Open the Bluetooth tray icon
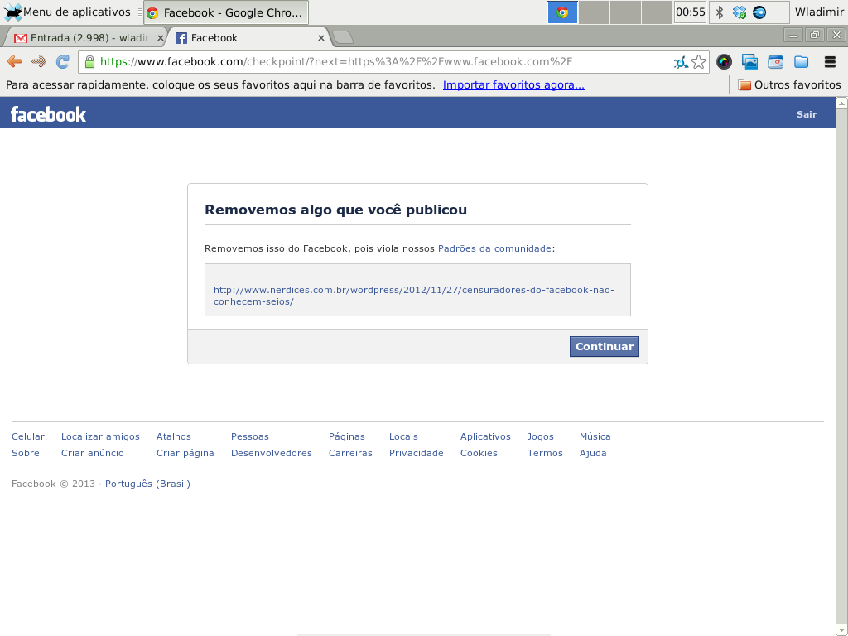The height and width of the screenshot is (636, 848). (720, 12)
